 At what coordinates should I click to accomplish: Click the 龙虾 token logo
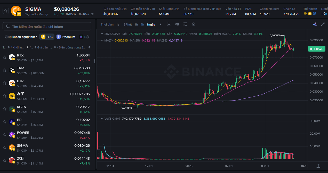click(x=12, y=160)
